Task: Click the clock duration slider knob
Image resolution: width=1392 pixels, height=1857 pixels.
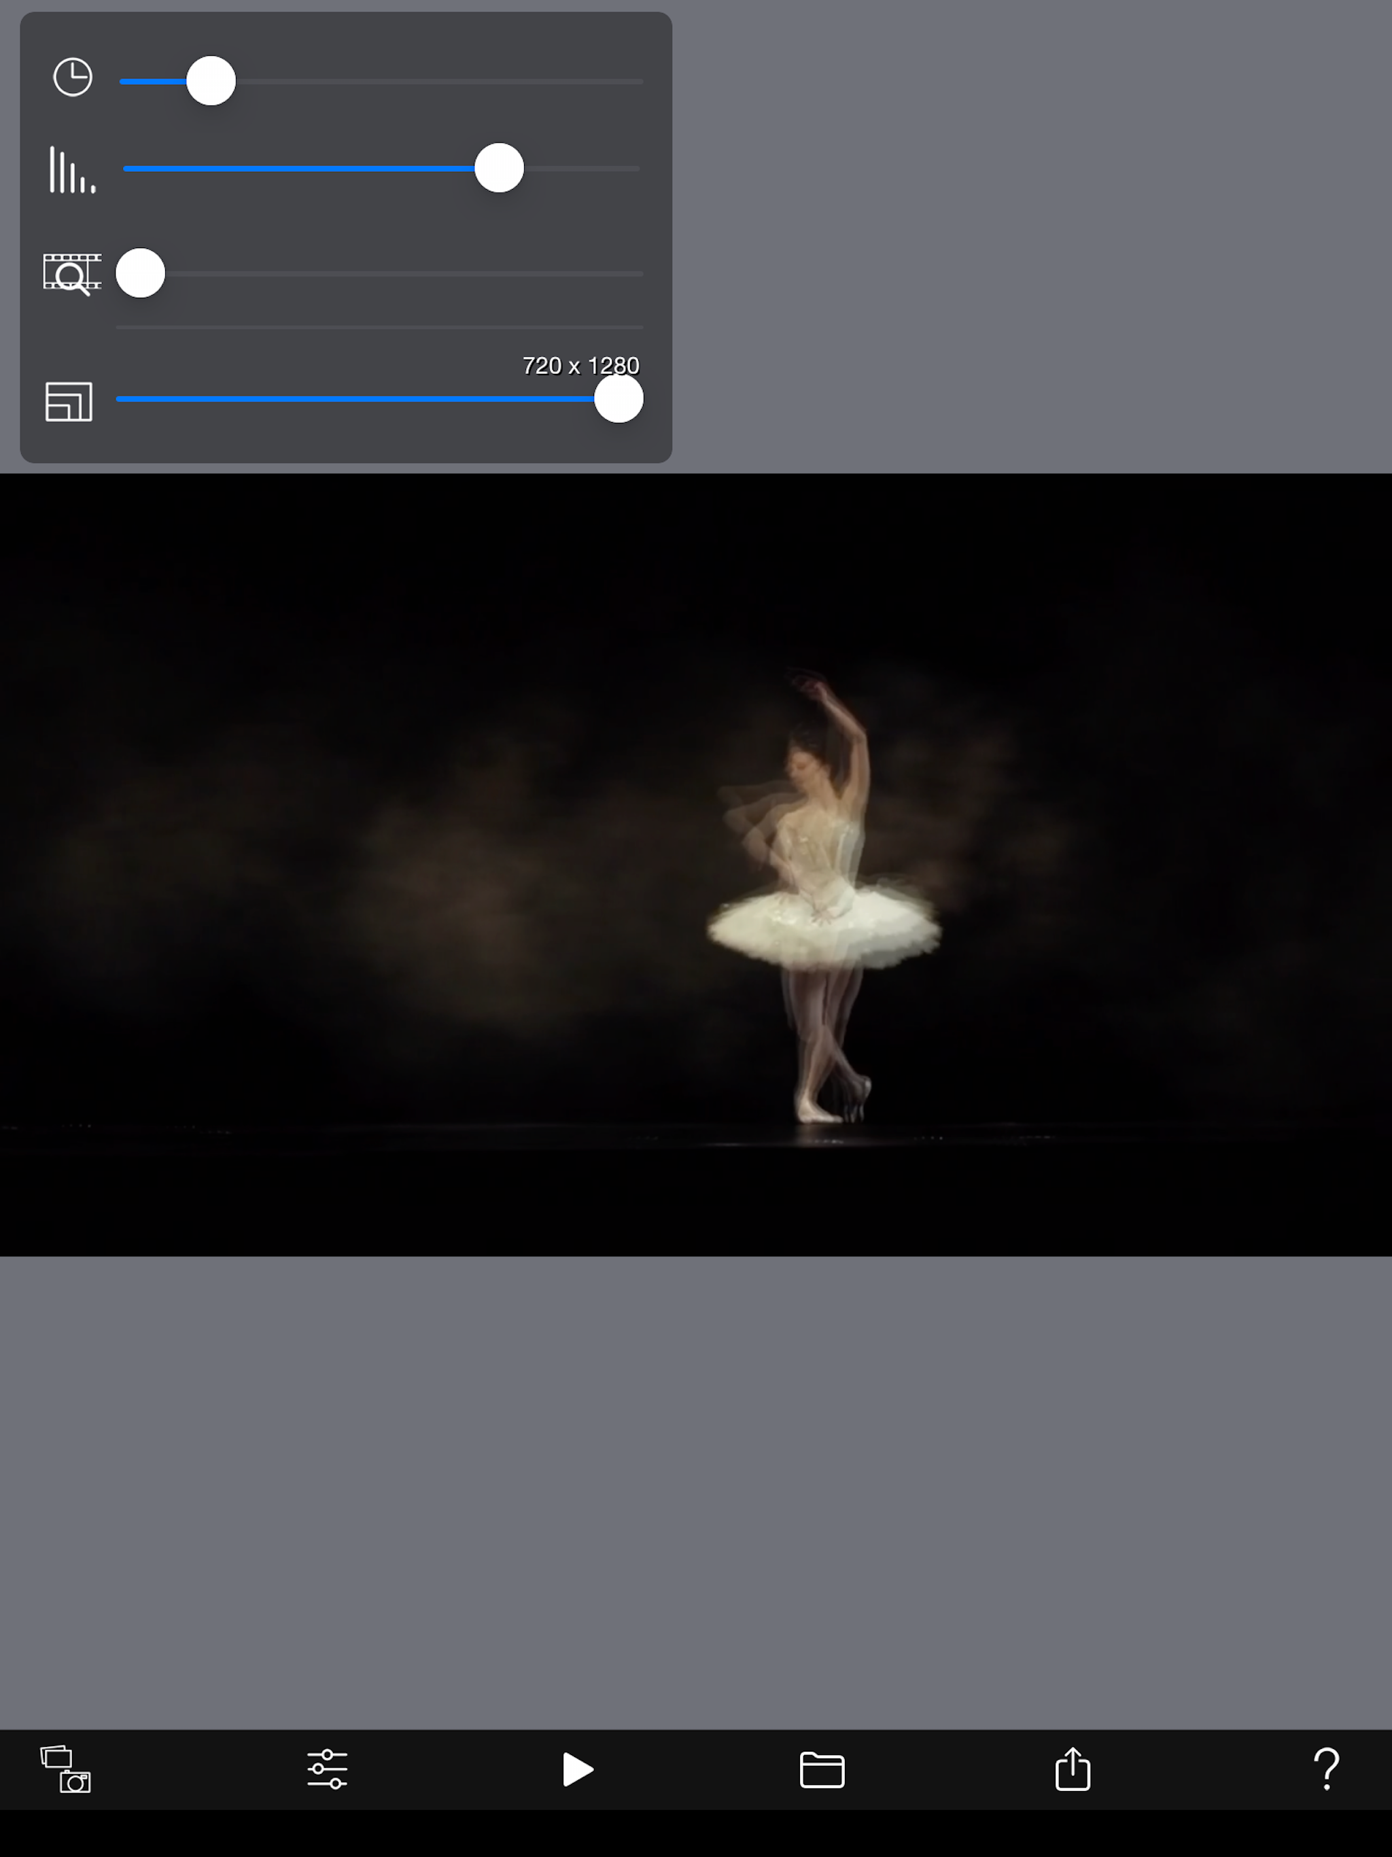Action: 211,82
